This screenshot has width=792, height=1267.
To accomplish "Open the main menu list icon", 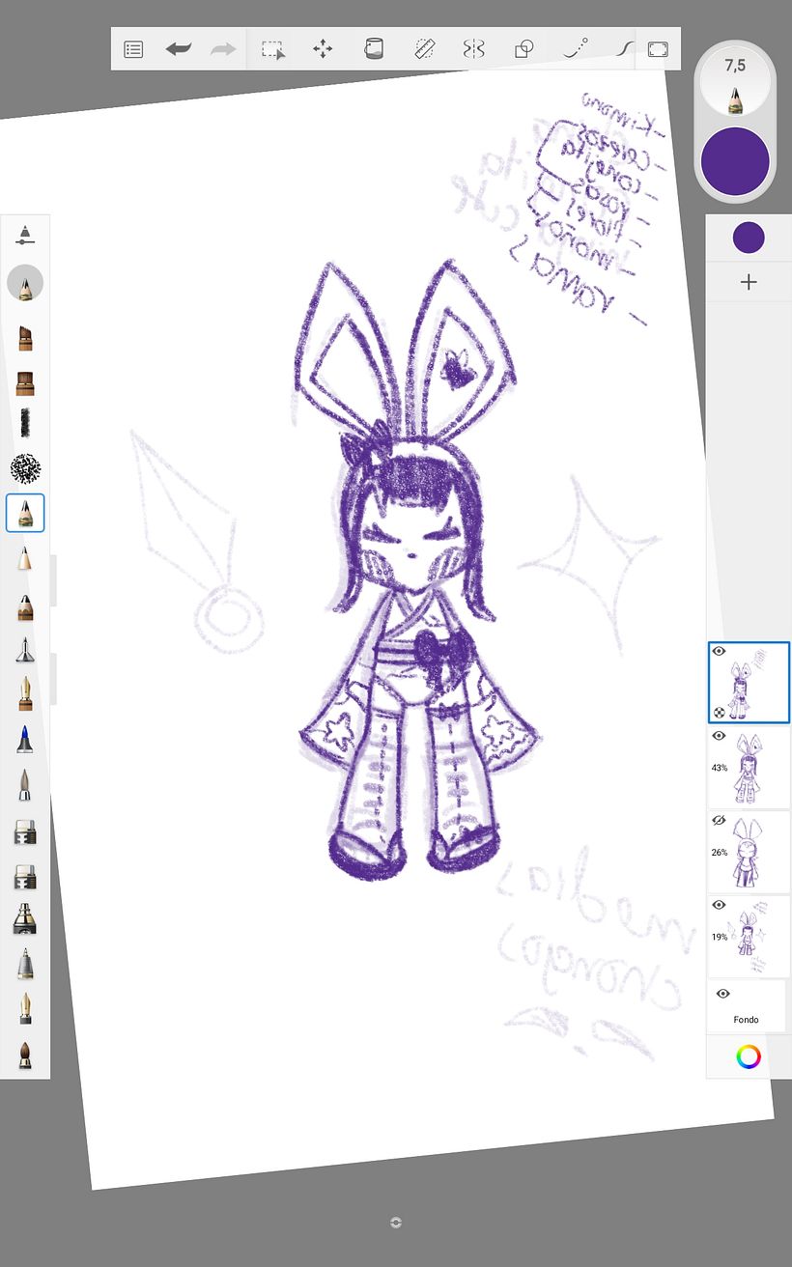I will click(133, 49).
